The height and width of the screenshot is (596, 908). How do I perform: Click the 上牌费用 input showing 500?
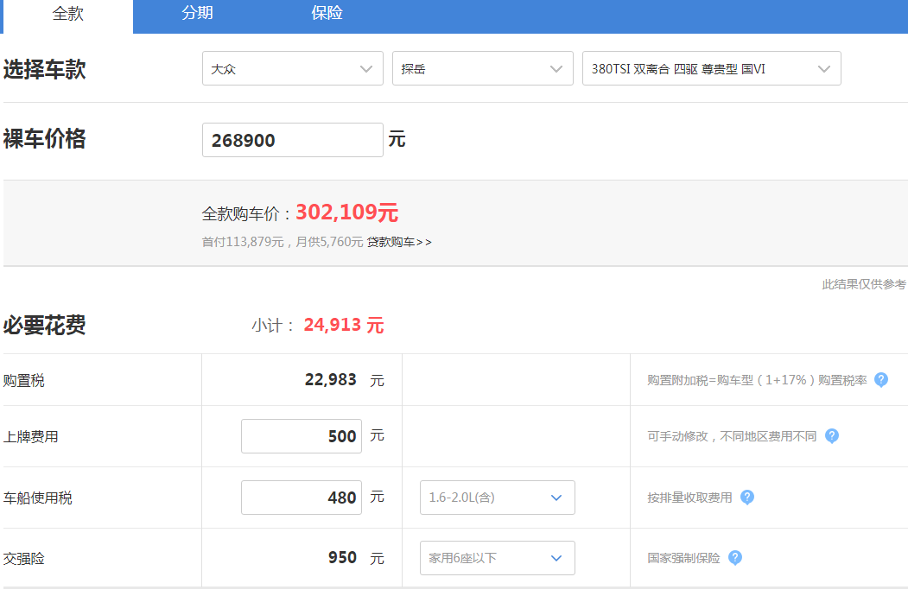pos(302,436)
